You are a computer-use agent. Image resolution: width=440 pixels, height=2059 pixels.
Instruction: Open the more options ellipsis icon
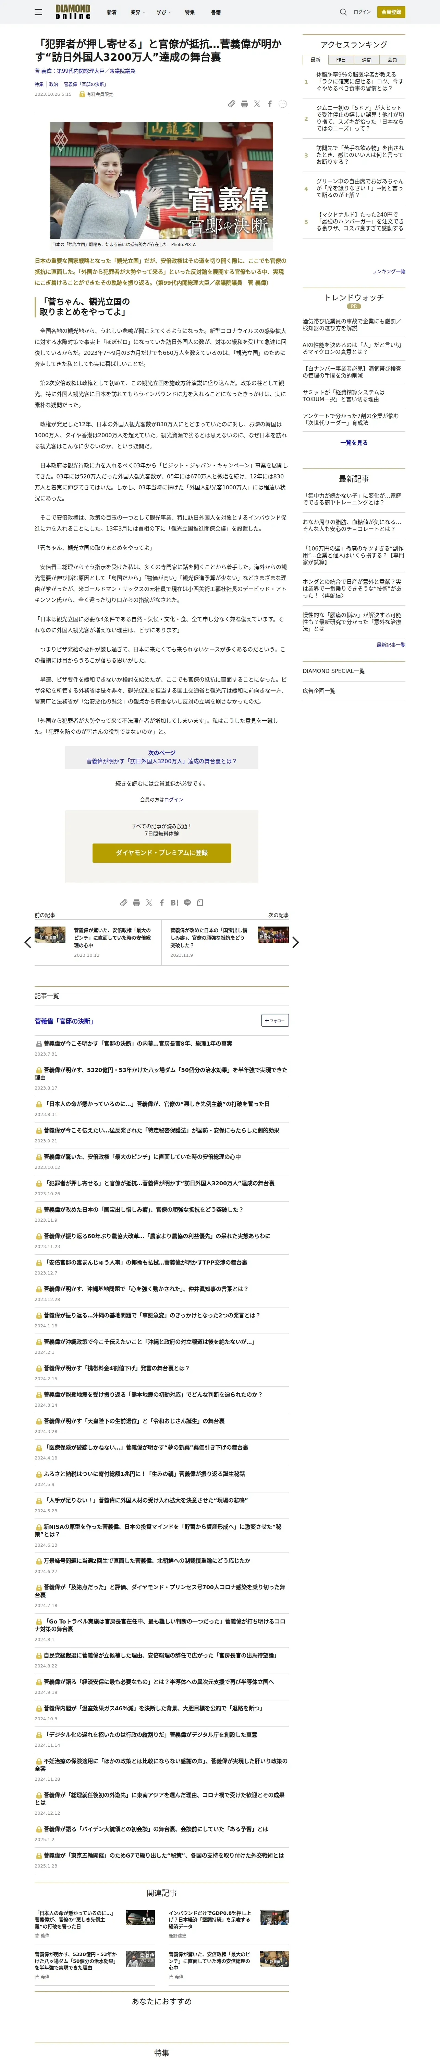[283, 104]
